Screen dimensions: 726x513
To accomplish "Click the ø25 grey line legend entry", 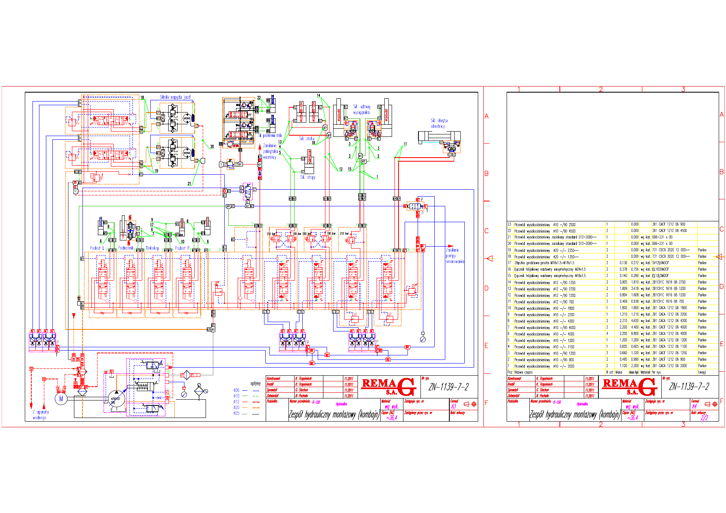I will [247, 413].
